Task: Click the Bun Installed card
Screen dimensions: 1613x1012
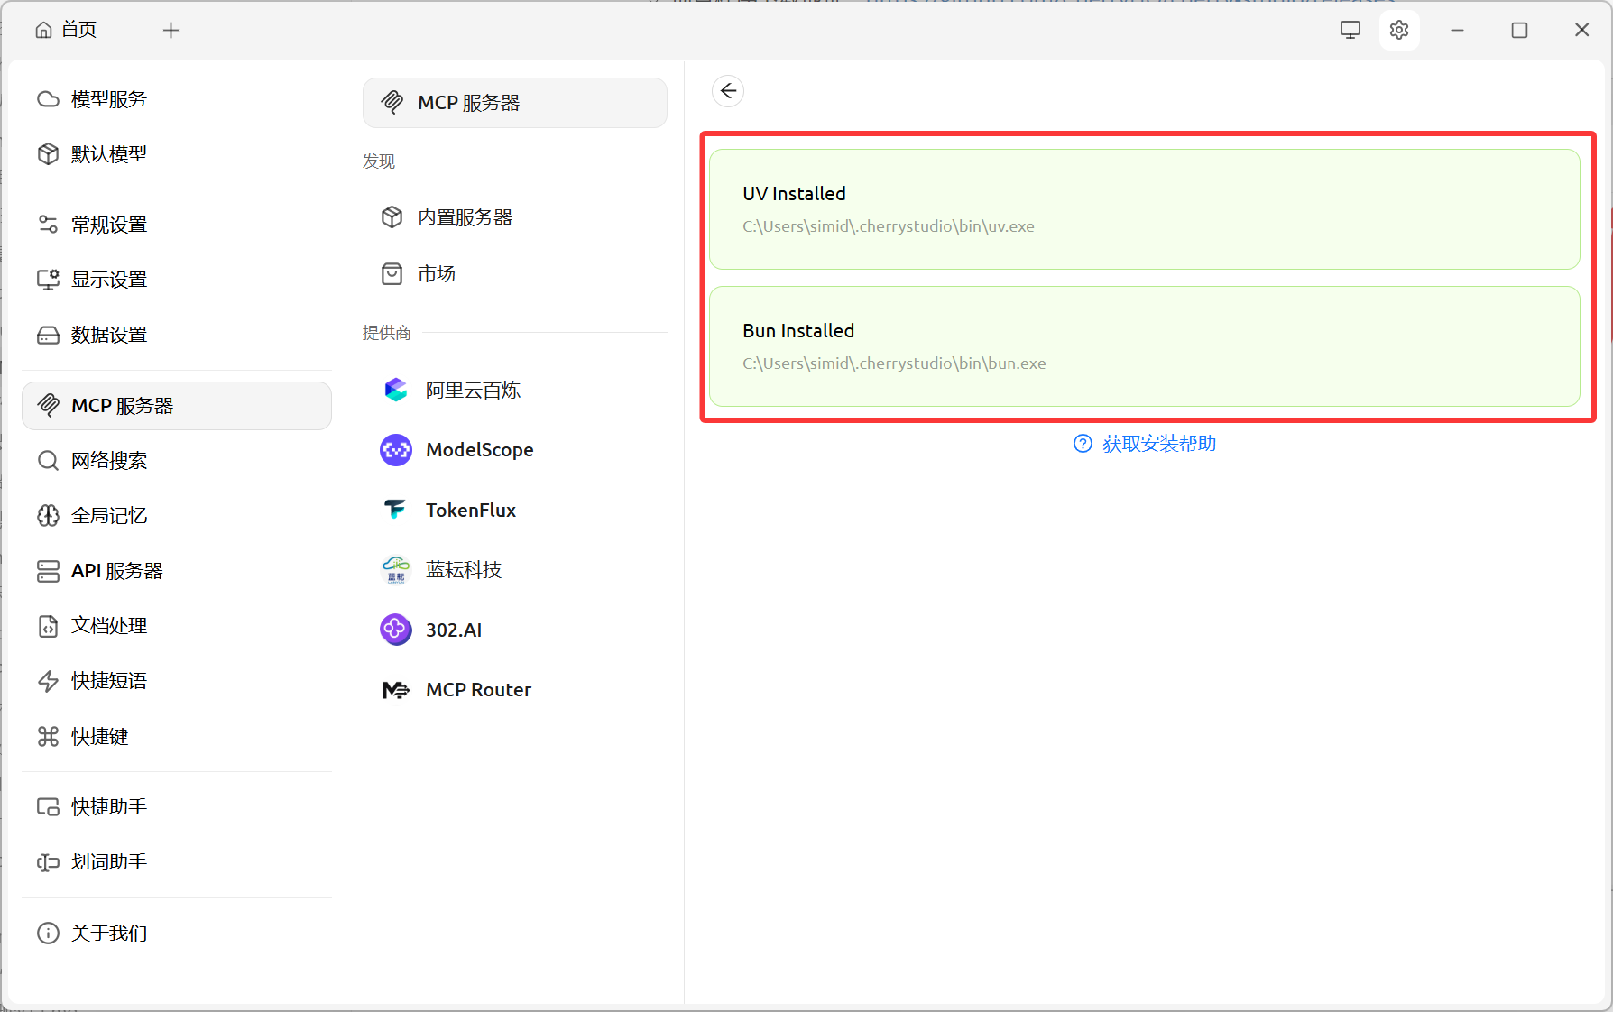Action: click(1143, 346)
